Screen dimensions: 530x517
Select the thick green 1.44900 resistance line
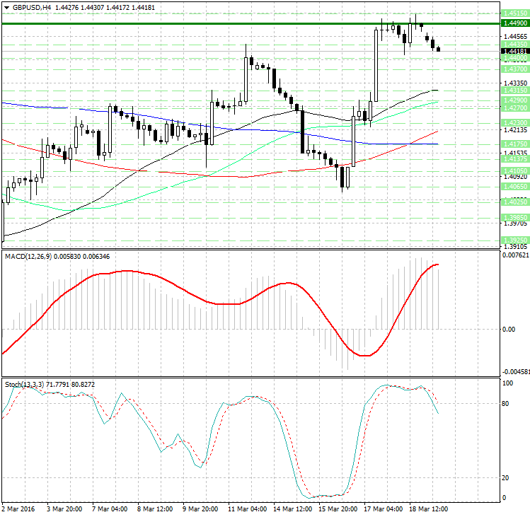[x=250, y=23]
